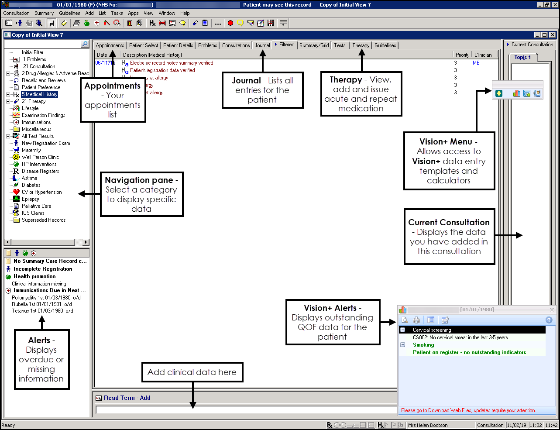Click the printer icon in Vision+ alerts
The image size is (560, 430).
click(416, 320)
